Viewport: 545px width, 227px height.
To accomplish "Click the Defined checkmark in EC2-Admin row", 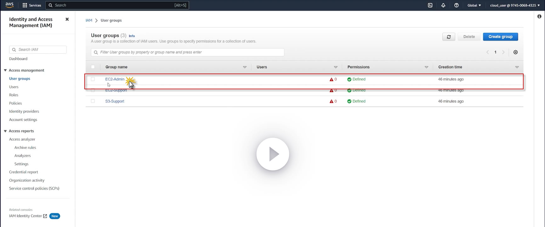I will point(349,79).
